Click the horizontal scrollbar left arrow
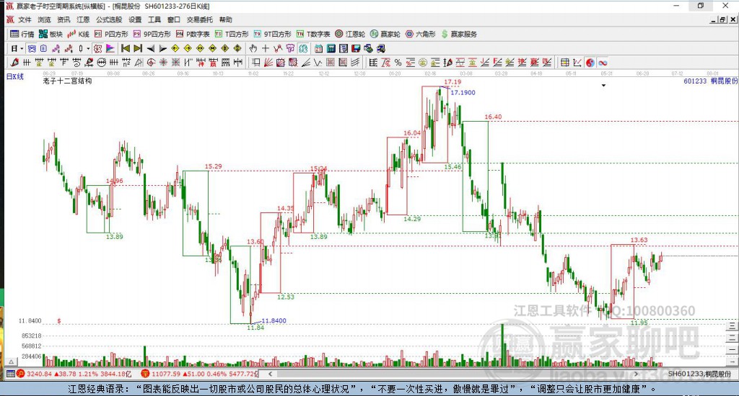 [270, 374]
